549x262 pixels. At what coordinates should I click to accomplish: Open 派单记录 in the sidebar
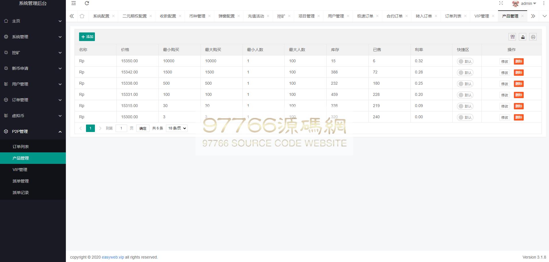(33, 193)
